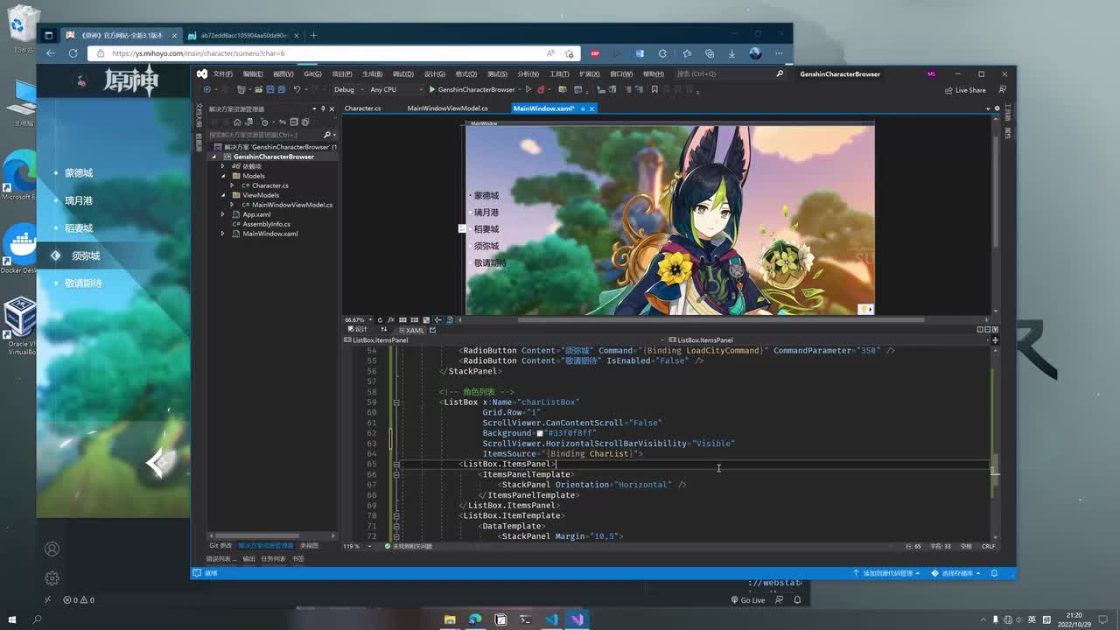The width and height of the screenshot is (1120, 630).
Task: Click the MS account badge
Action: pos(931,73)
